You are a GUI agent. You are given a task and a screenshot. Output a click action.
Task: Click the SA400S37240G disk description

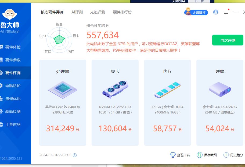coord(220,110)
